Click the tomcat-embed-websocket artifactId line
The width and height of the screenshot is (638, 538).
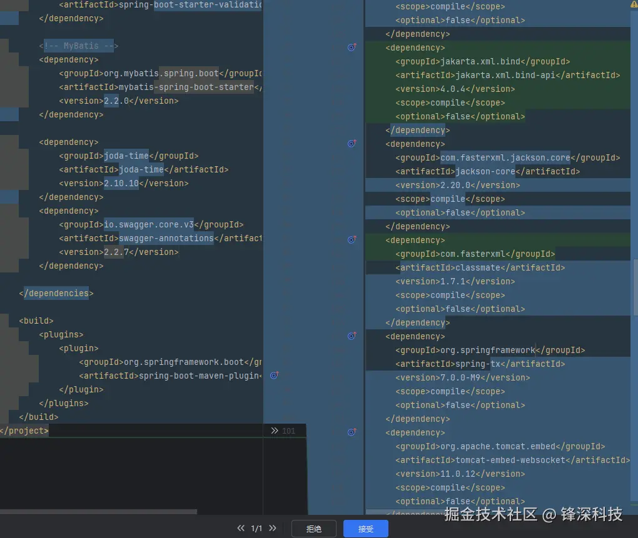coord(513,461)
